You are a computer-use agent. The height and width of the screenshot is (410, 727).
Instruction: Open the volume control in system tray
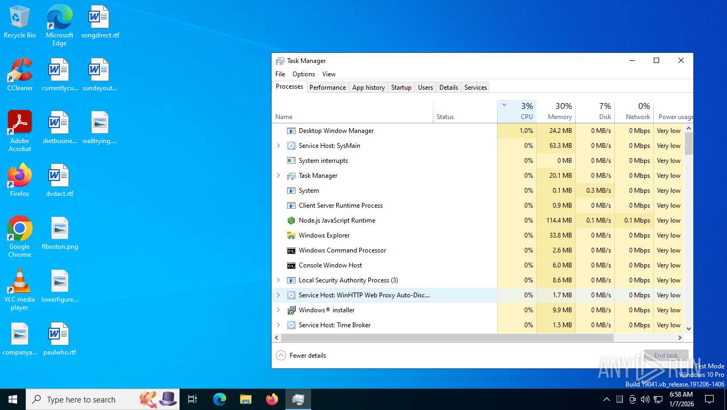click(645, 399)
